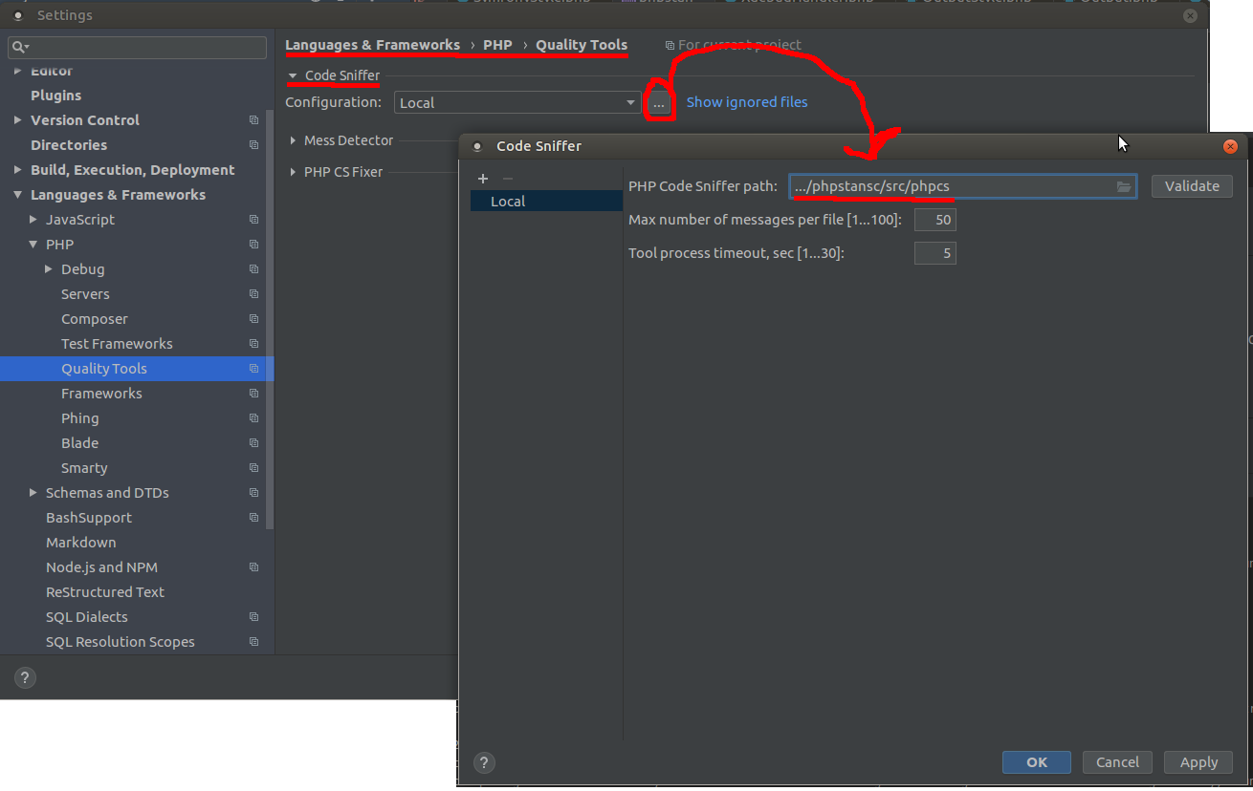The width and height of the screenshot is (1253, 791).
Task: Expand Schemas and DTDs tree node
Action: [33, 493]
